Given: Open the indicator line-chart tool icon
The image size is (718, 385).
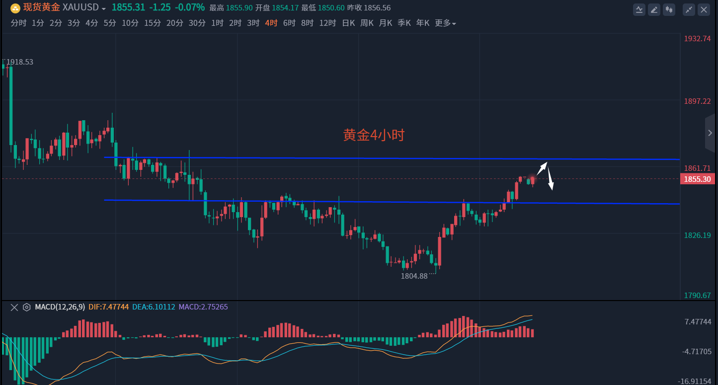Looking at the screenshot, I should coord(639,9).
